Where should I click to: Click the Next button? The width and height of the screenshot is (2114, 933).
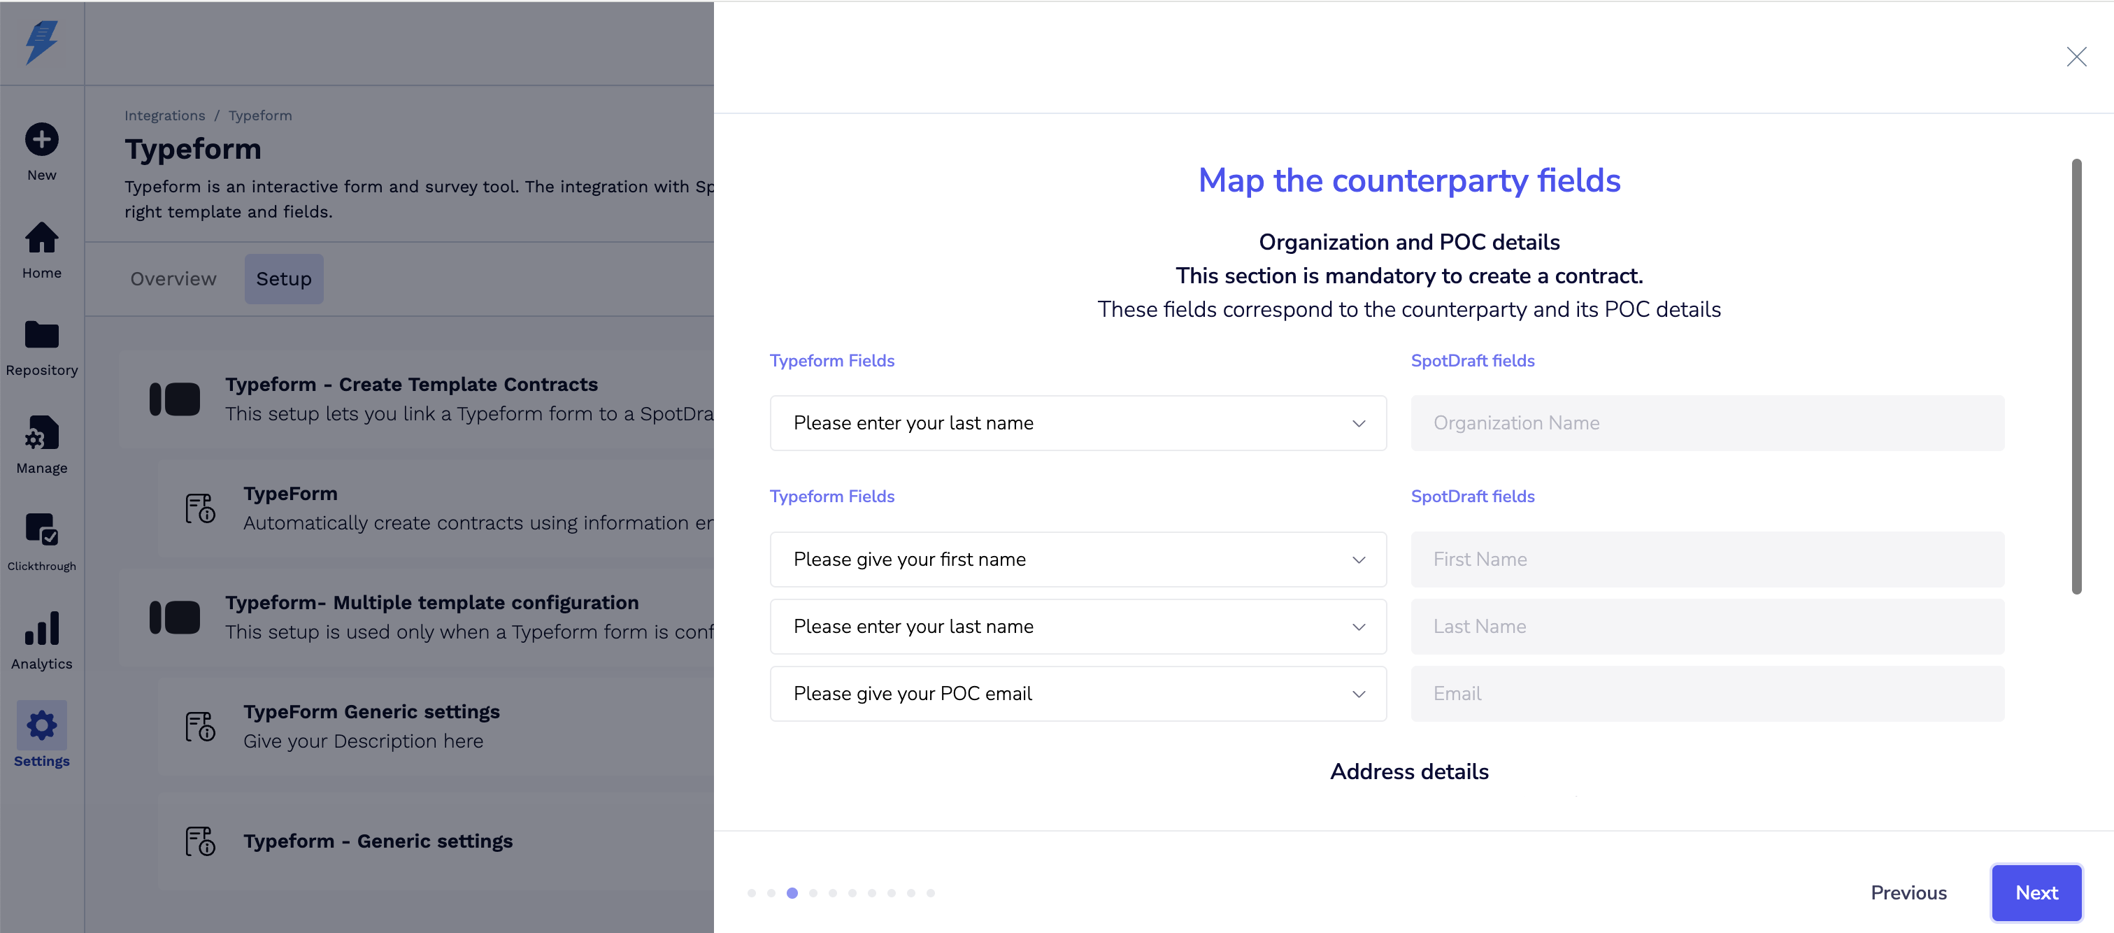point(2036,893)
